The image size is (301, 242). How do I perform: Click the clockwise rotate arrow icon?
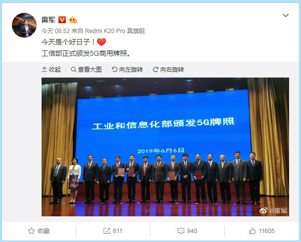click(155, 69)
